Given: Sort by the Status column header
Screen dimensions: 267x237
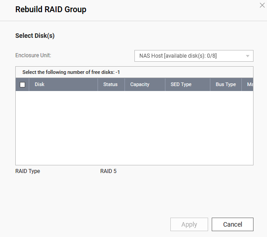Looking at the screenshot, I should (111, 84).
